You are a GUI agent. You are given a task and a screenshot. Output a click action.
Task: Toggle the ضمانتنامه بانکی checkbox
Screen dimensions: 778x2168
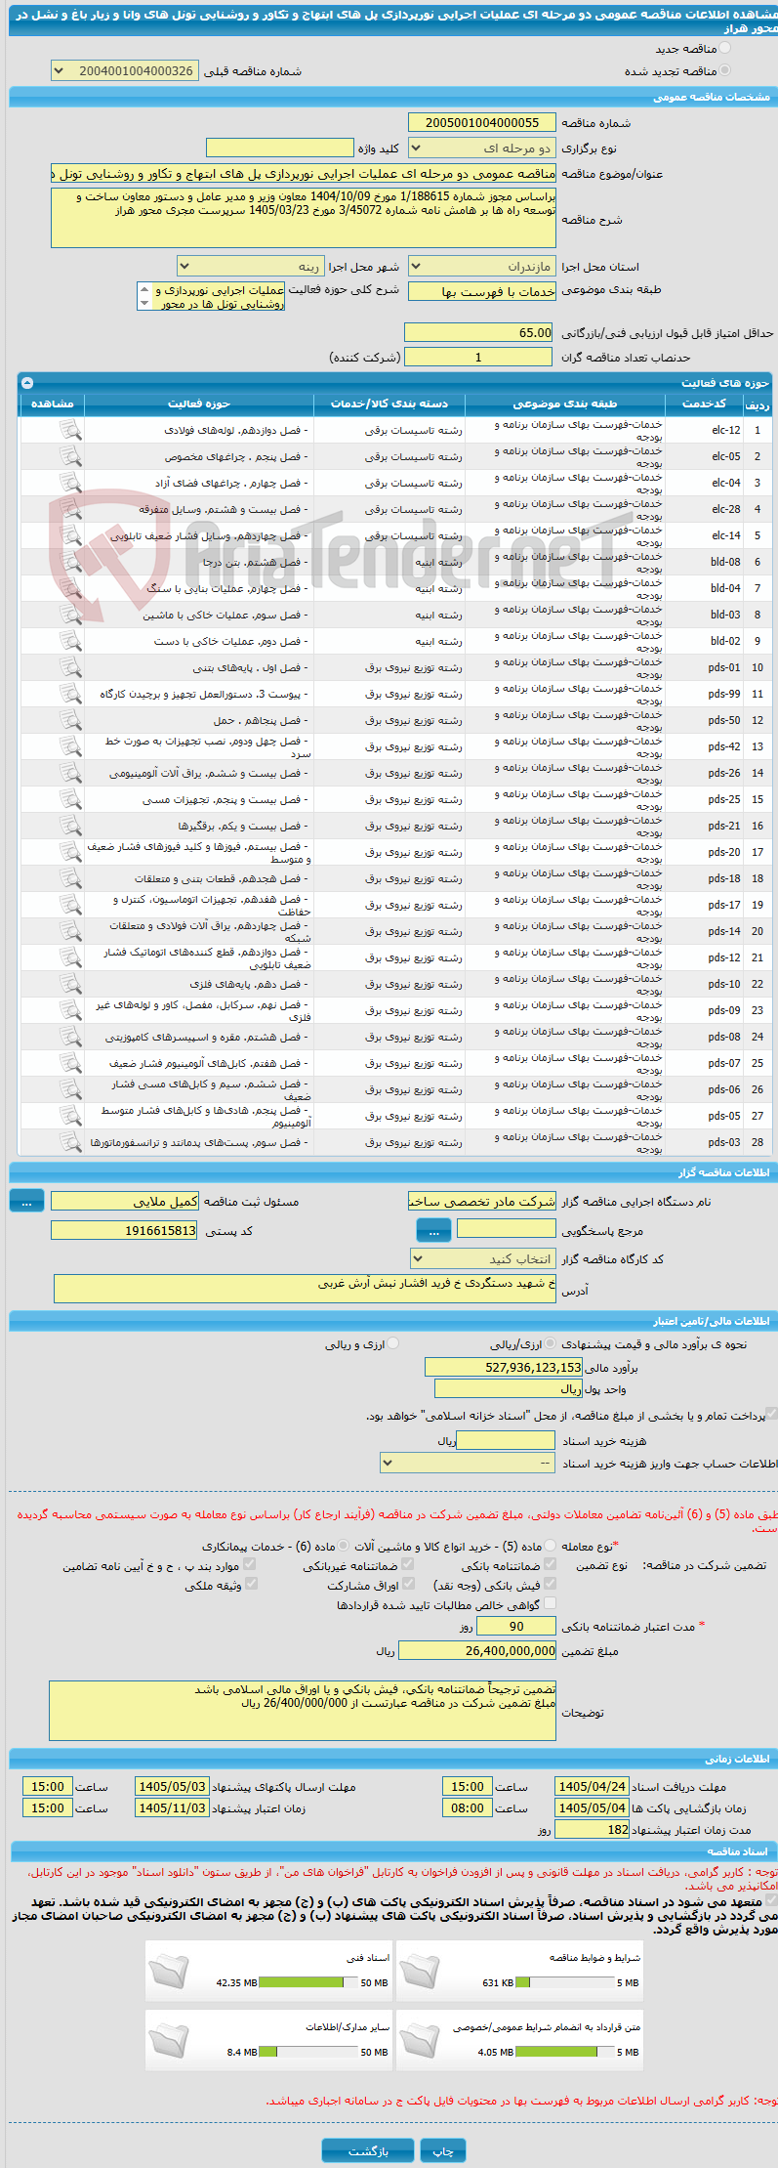(551, 1564)
